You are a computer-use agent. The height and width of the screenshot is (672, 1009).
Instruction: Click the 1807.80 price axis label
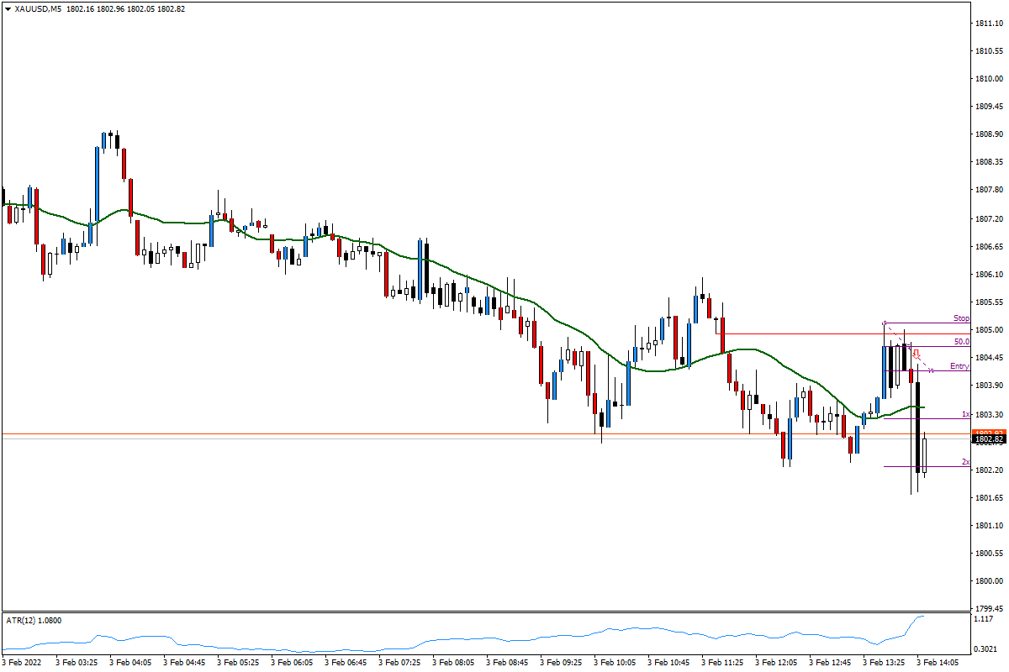(x=989, y=190)
